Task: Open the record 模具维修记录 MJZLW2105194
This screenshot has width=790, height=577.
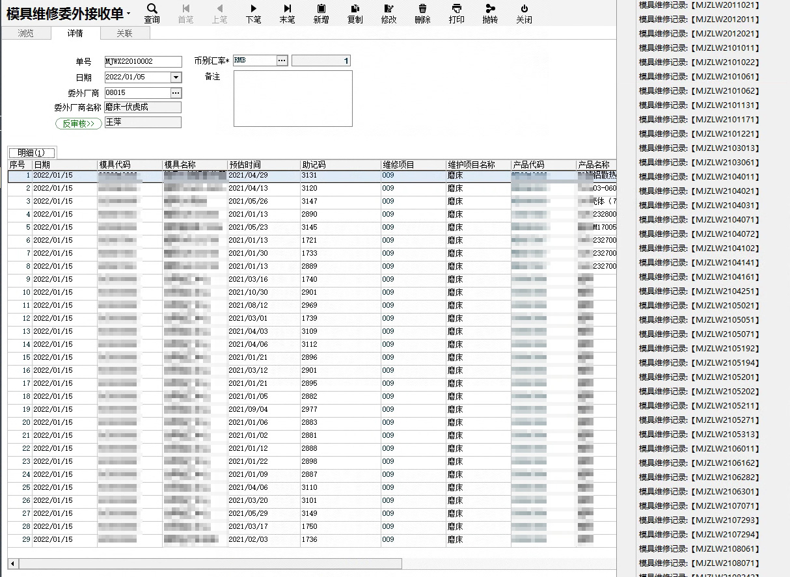Action: [x=699, y=362]
